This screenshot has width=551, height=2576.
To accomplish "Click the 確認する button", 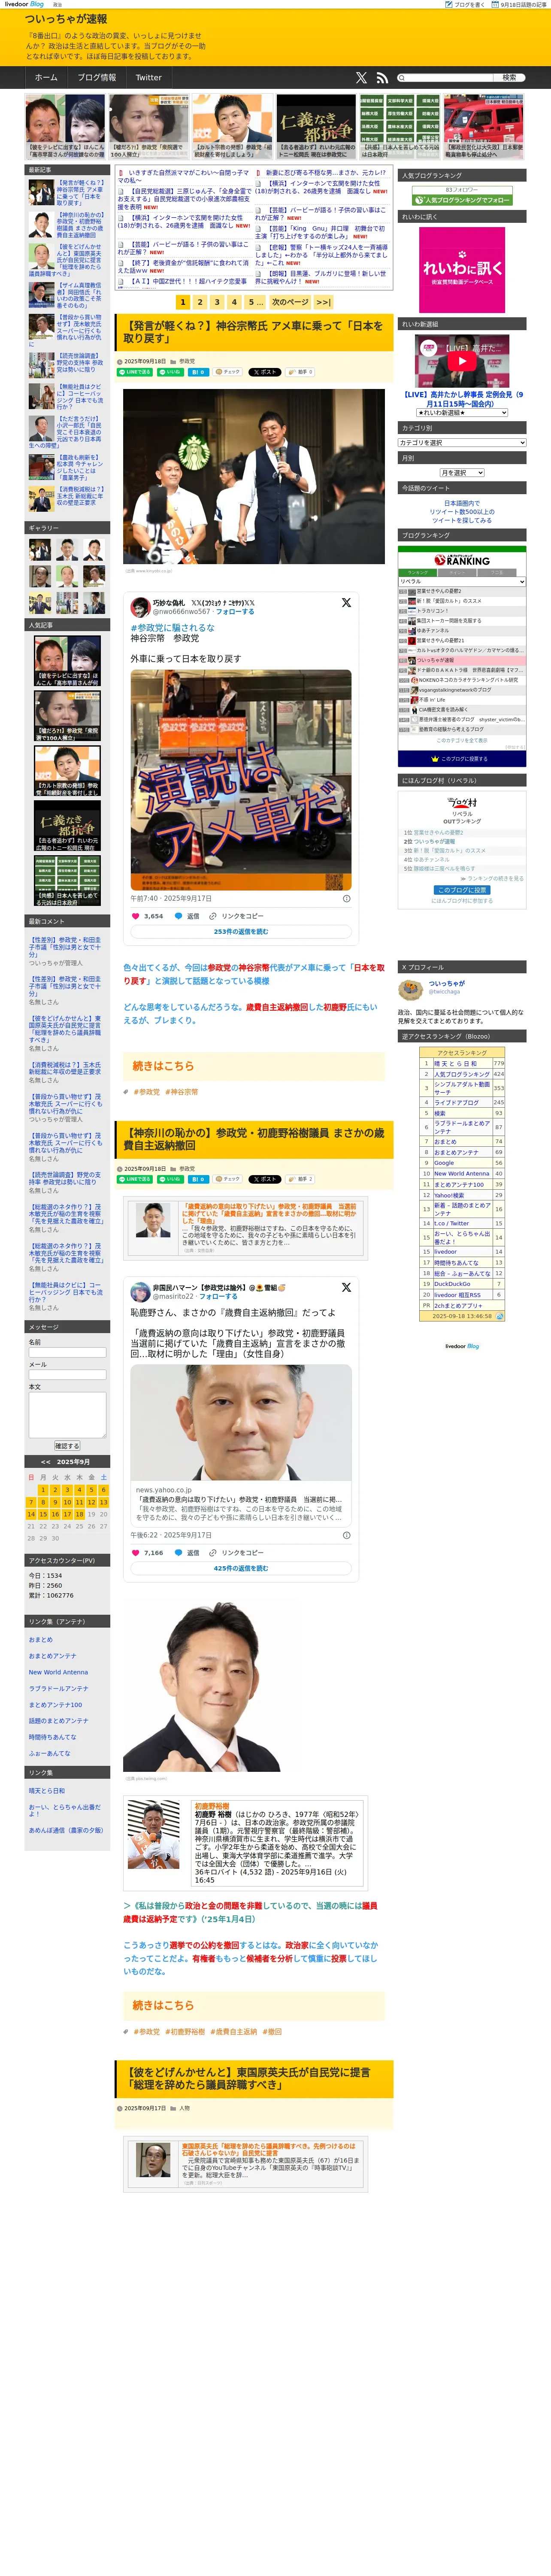I will 67,1446.
